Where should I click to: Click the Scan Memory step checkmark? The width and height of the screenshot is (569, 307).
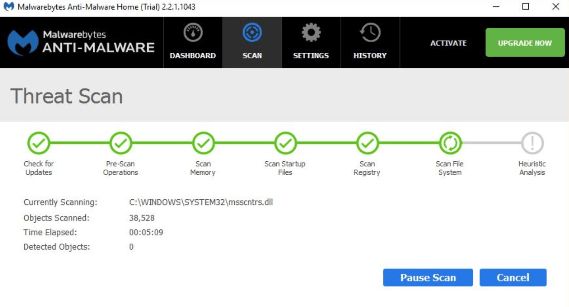[x=203, y=143]
